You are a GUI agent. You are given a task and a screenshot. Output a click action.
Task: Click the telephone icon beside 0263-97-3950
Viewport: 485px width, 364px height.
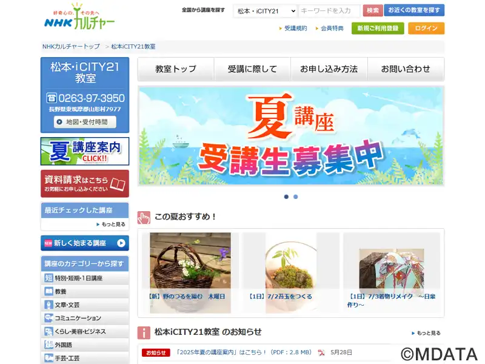(52, 98)
